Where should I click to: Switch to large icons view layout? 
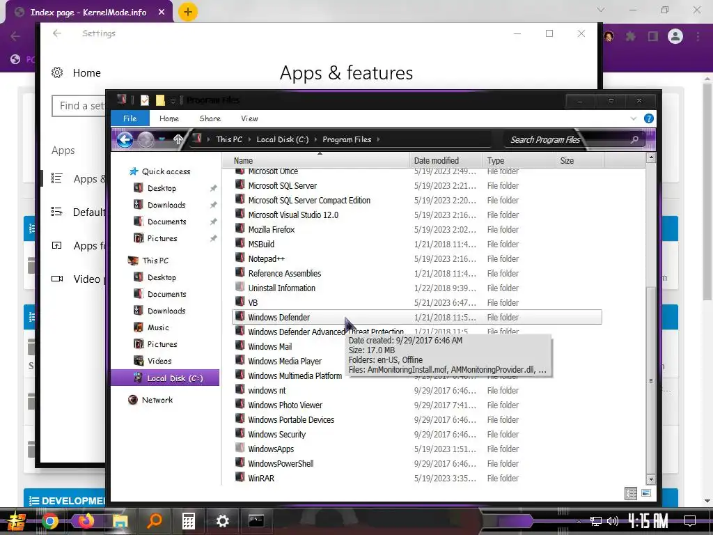point(646,493)
